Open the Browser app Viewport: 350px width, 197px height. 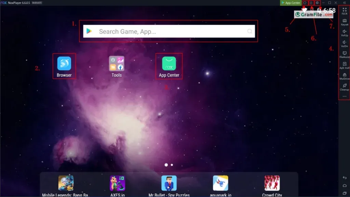pyautogui.click(x=64, y=64)
